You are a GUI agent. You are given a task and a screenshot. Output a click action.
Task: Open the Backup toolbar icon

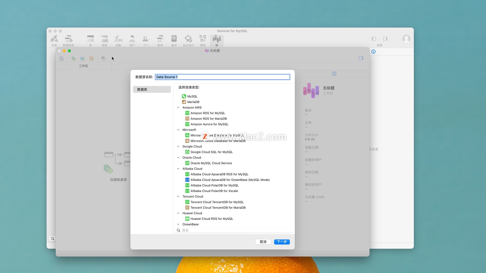174,40
